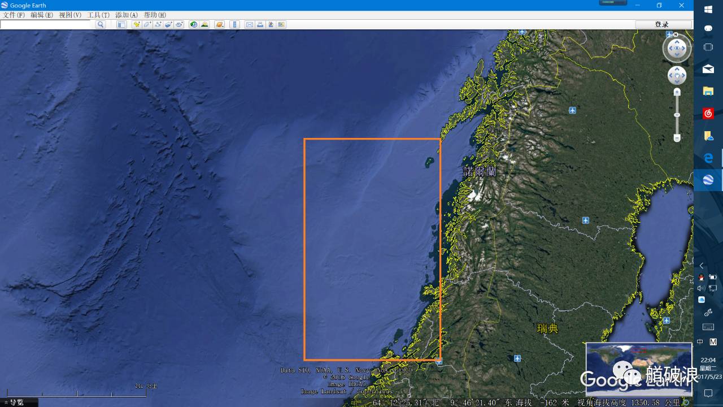Click the look-around eye joystick control

pos(677,49)
